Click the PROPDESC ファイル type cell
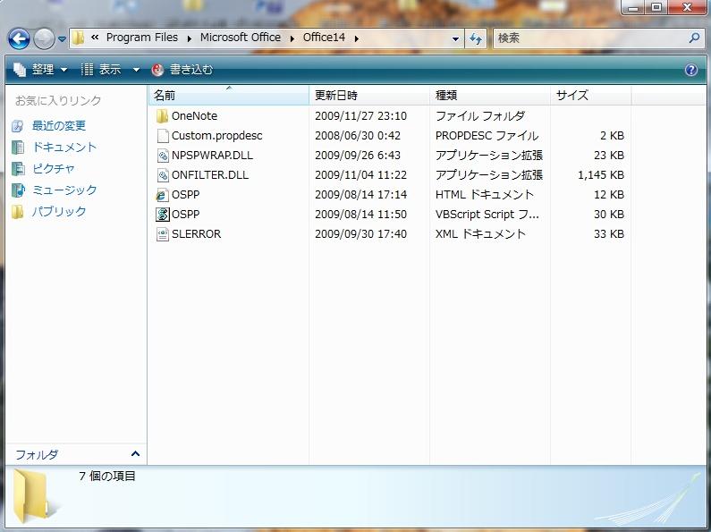711x532 pixels. [487, 136]
